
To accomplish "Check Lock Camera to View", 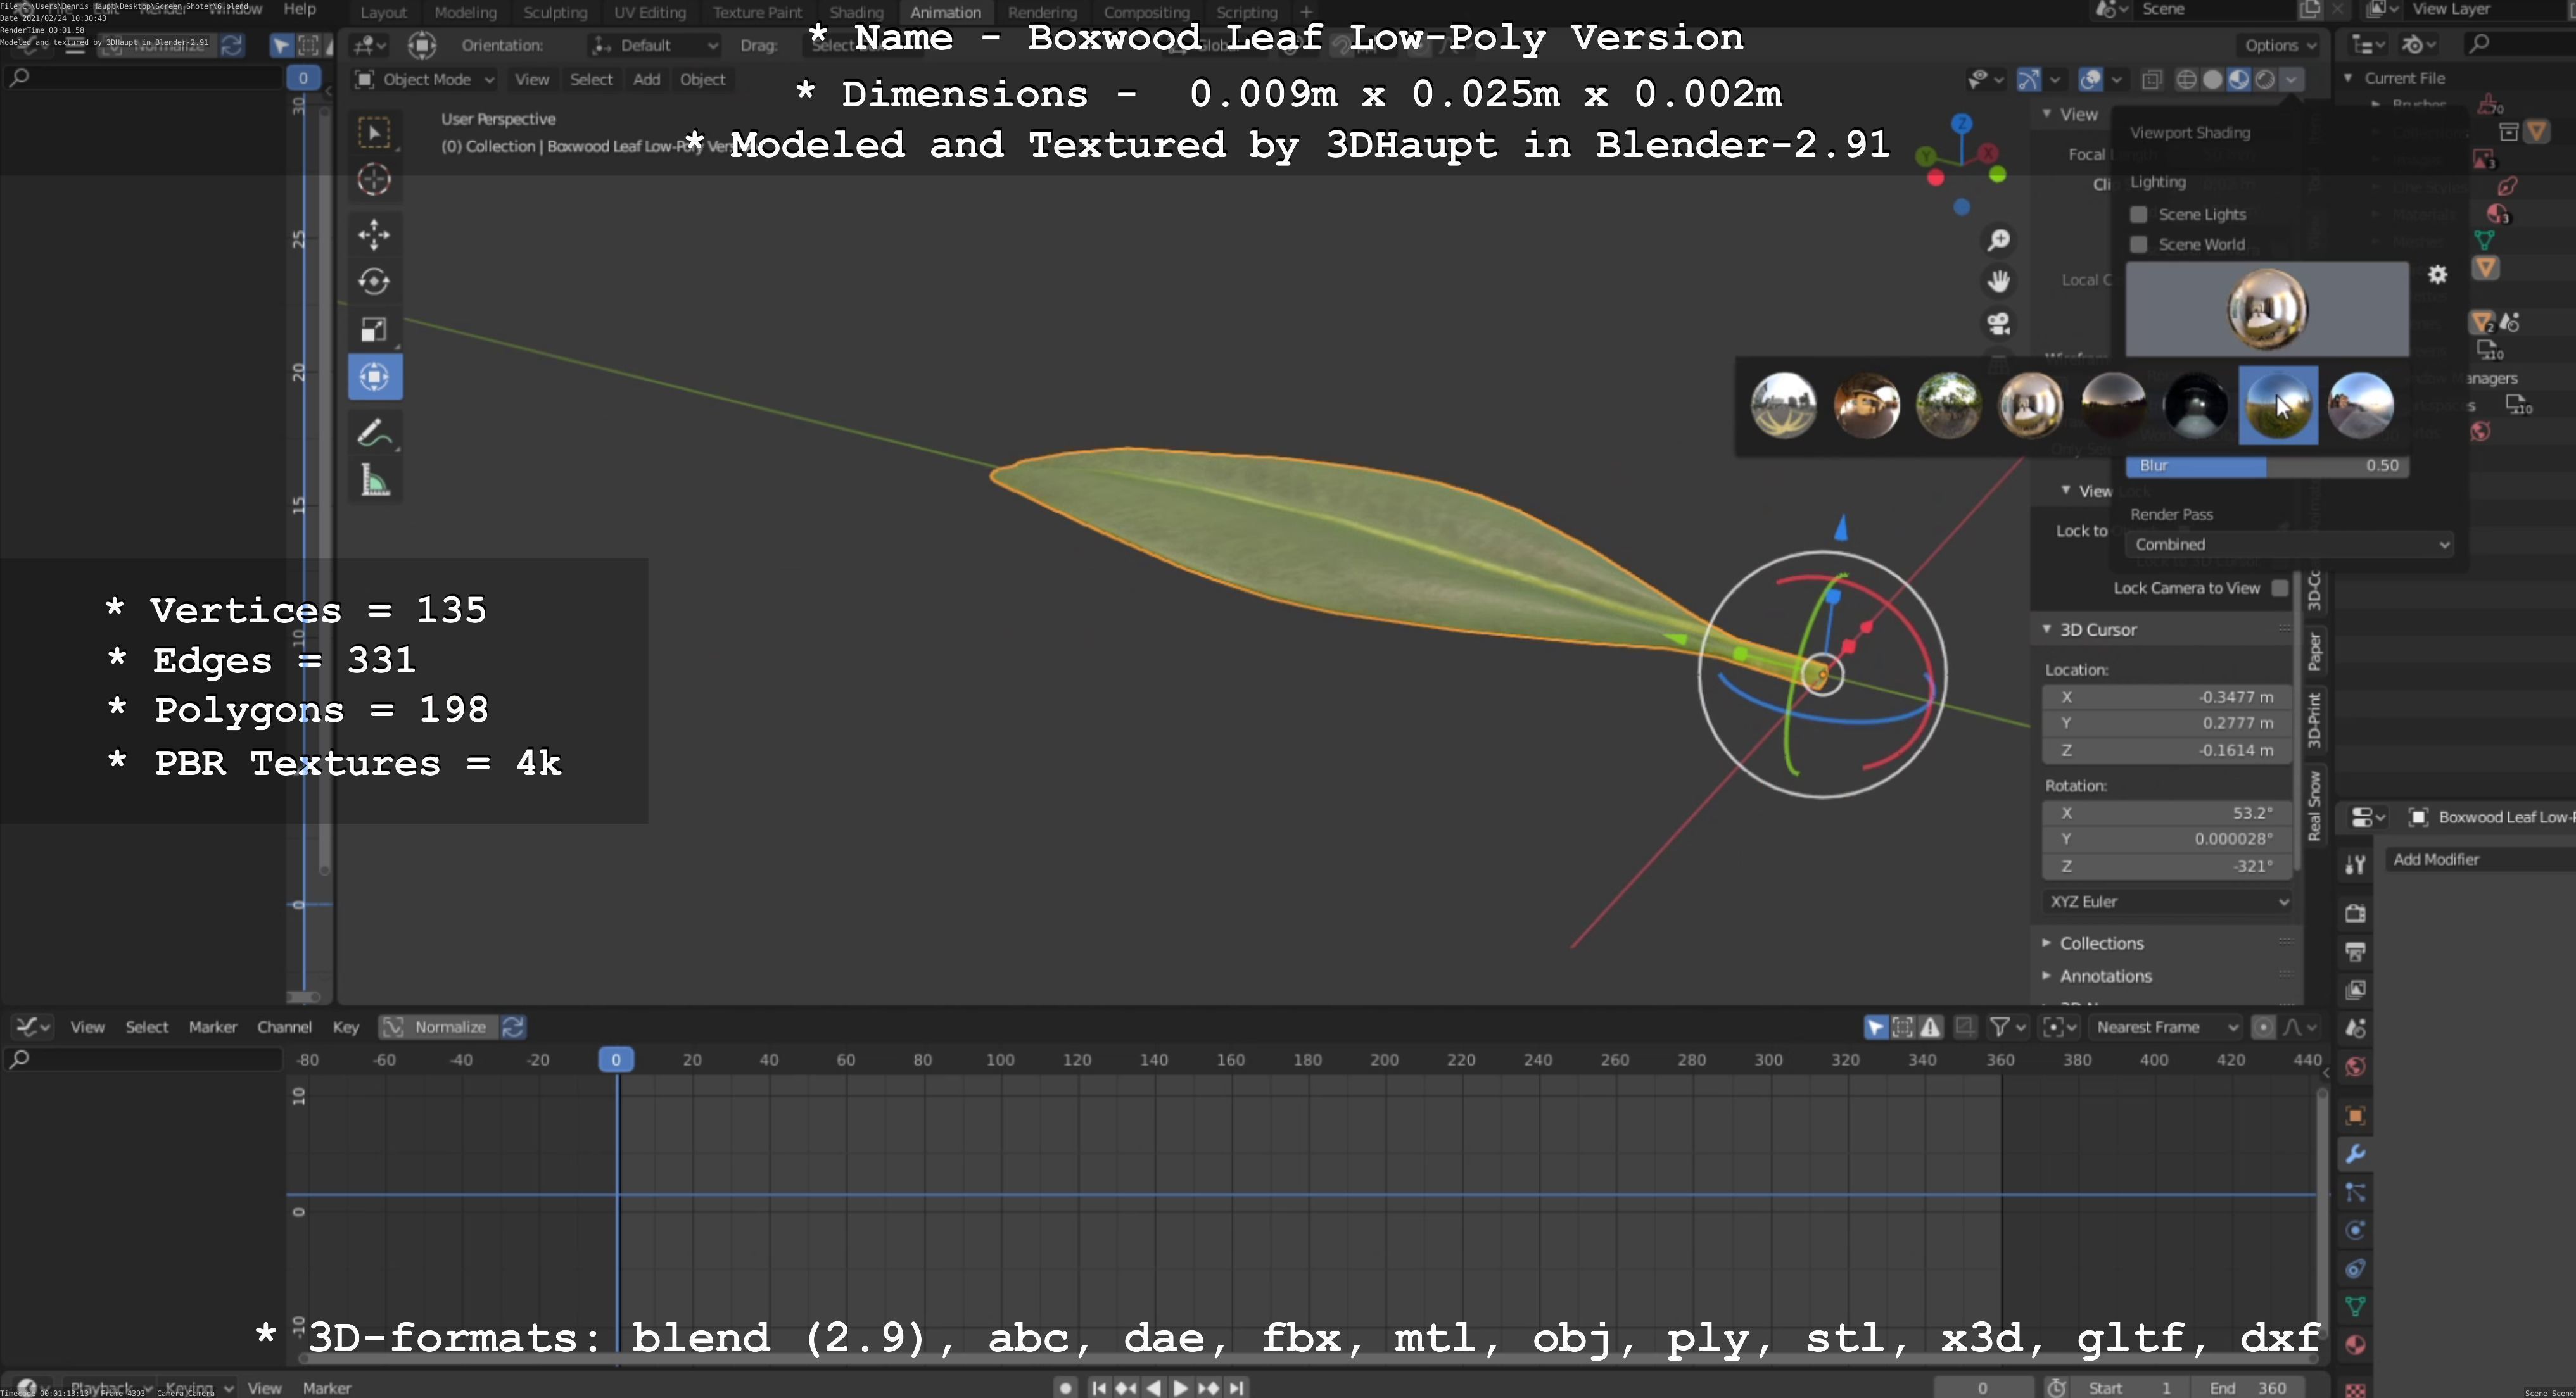I will coord(2279,588).
